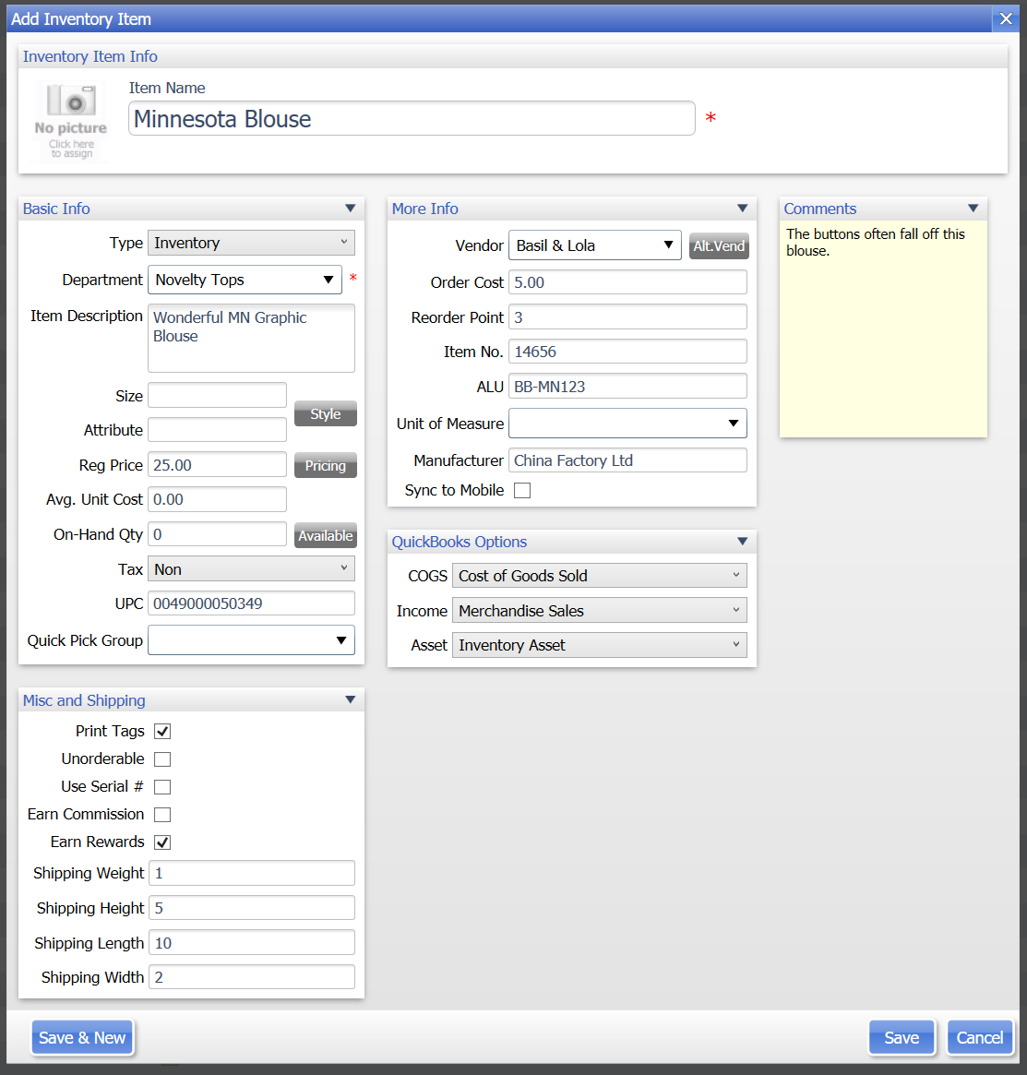The width and height of the screenshot is (1027, 1075).
Task: Click the Inventory Item Info heading
Action: (x=90, y=56)
